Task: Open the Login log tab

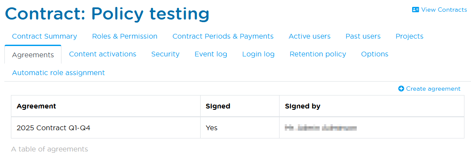Action: 258,54
